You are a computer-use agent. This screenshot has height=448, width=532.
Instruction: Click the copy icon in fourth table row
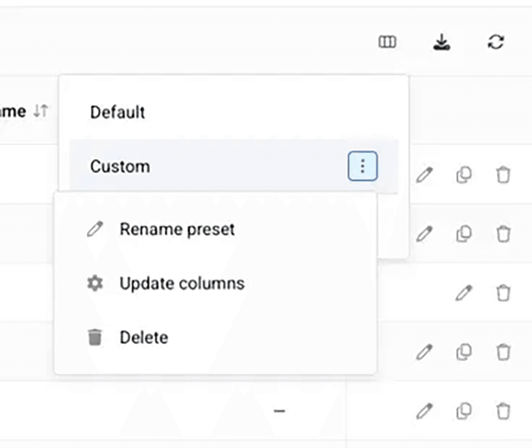(x=464, y=352)
